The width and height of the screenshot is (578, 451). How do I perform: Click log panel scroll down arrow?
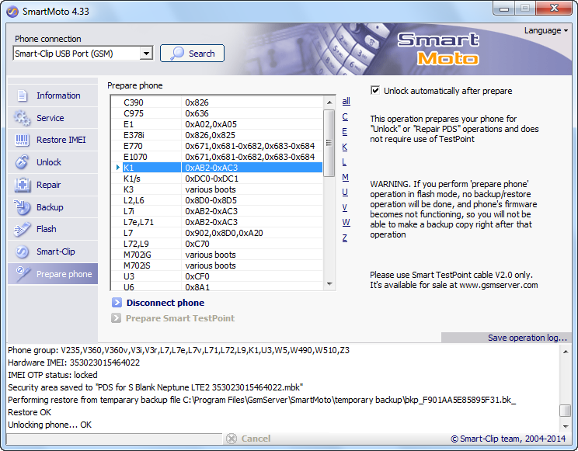pyautogui.click(x=565, y=426)
